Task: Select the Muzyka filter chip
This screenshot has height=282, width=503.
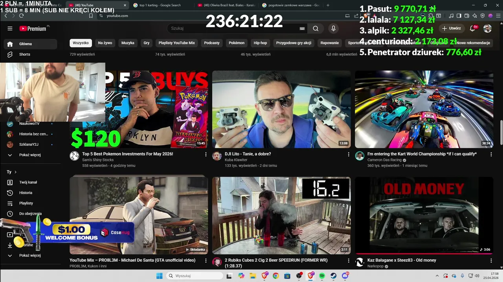Action: pyautogui.click(x=128, y=43)
